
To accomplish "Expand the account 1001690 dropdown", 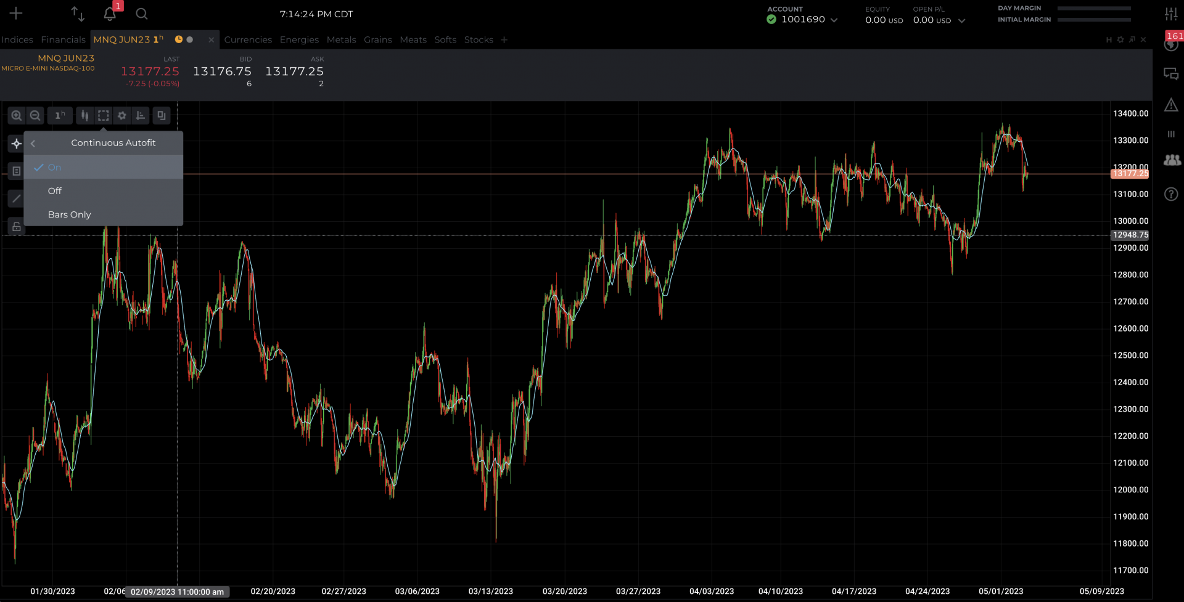I will pos(834,20).
